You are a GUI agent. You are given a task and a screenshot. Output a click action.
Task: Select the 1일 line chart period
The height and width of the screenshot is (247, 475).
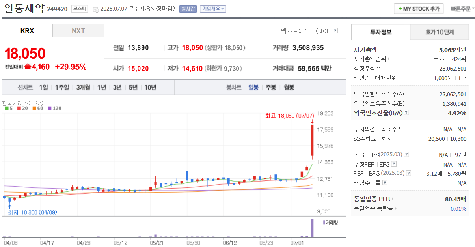43,88
